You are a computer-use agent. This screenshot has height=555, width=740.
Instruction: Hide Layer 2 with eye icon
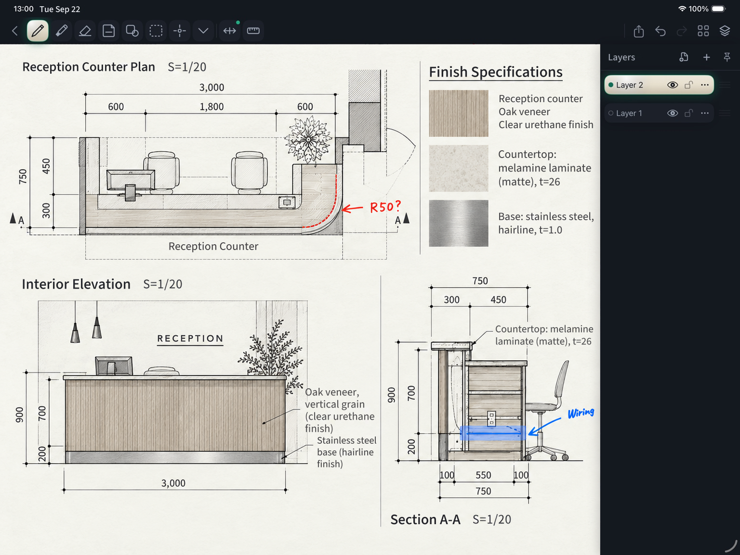click(673, 85)
